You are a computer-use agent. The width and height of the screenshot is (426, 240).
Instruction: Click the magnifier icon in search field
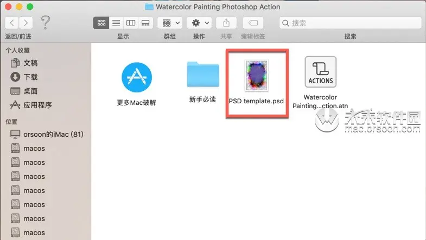point(285,23)
